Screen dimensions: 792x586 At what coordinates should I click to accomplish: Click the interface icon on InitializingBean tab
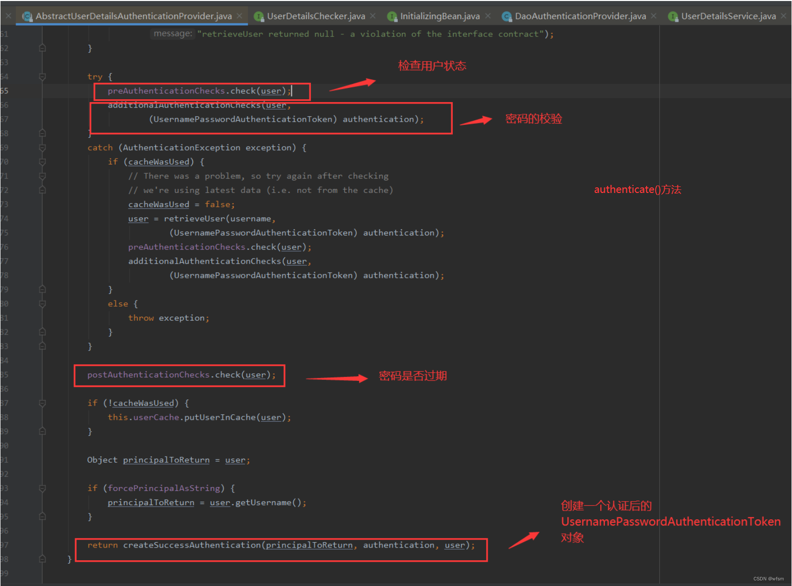coord(392,17)
